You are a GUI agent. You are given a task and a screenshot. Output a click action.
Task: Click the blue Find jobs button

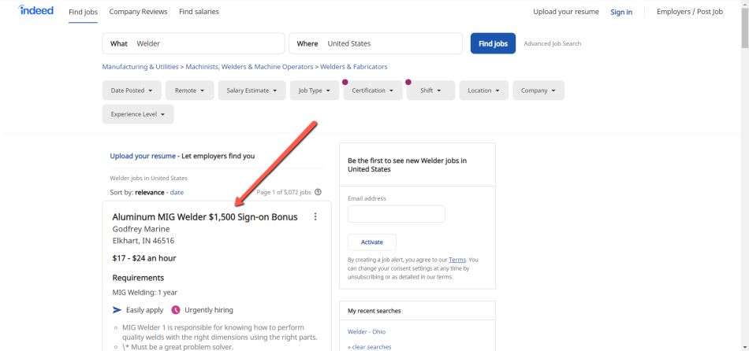[493, 43]
